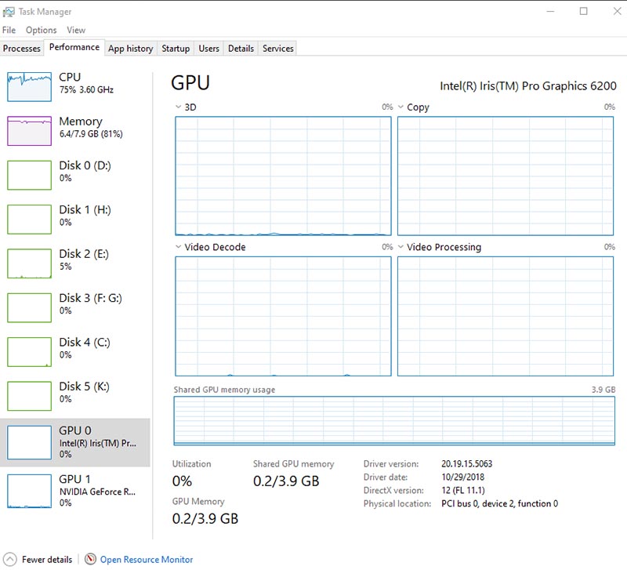Select the Disk 2 (E:) graph thumbnail

pyautogui.click(x=29, y=263)
